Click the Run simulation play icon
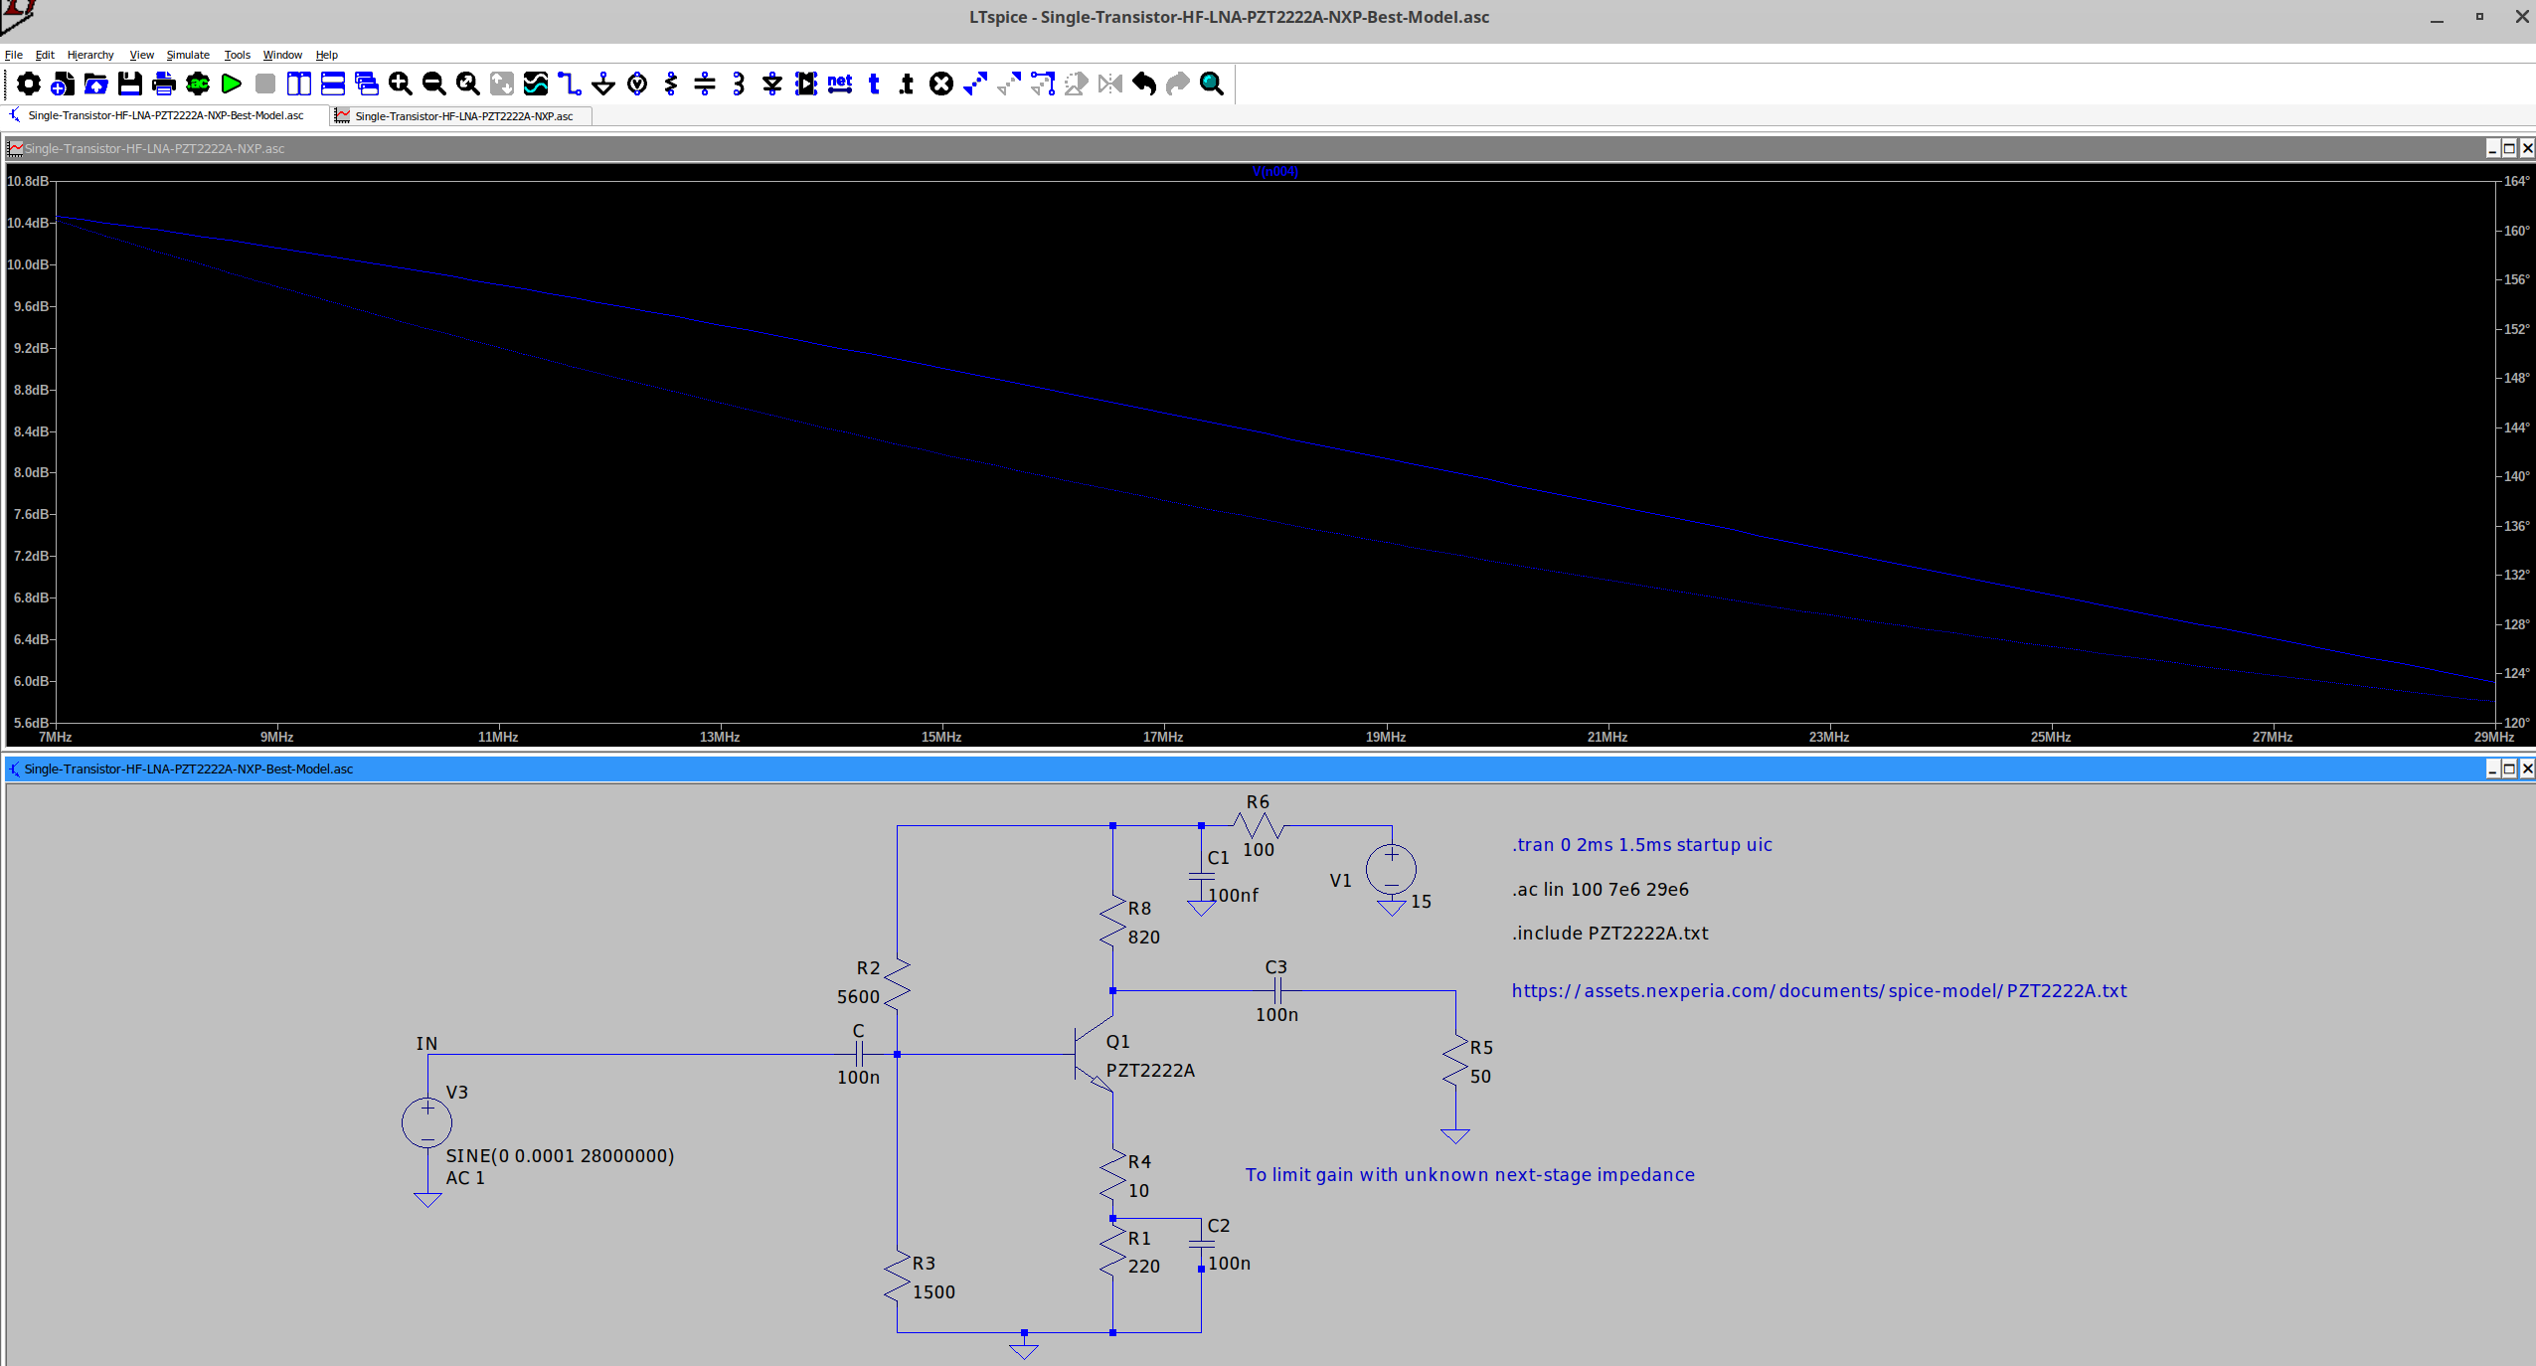Screen dimensions: 2536x1366 [232, 85]
